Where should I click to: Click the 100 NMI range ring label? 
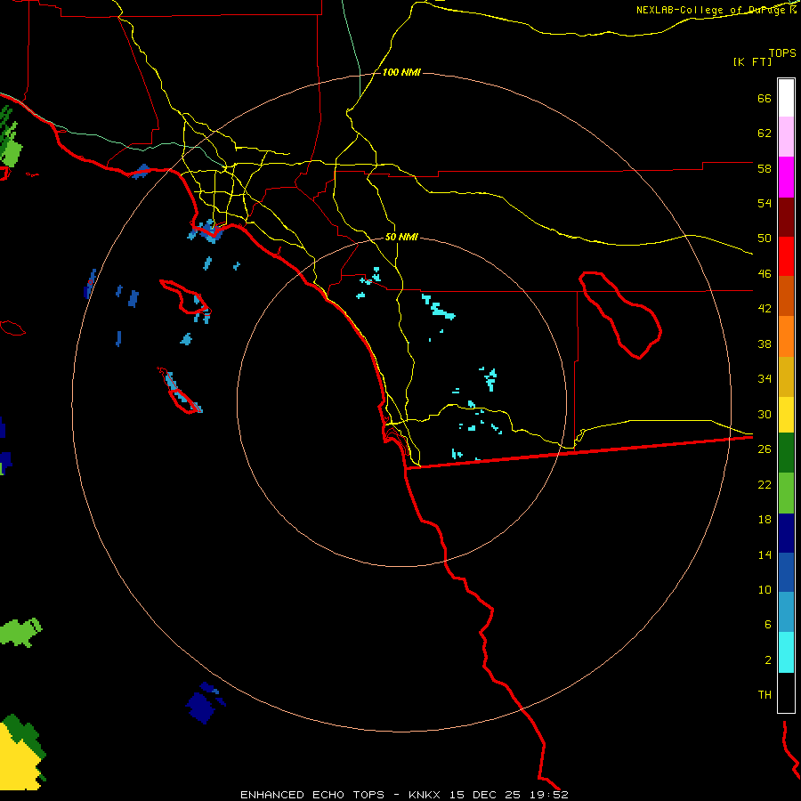point(401,73)
